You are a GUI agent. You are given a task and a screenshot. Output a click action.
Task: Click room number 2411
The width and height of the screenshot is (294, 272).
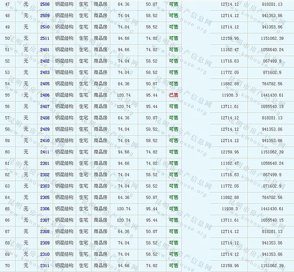point(45,152)
